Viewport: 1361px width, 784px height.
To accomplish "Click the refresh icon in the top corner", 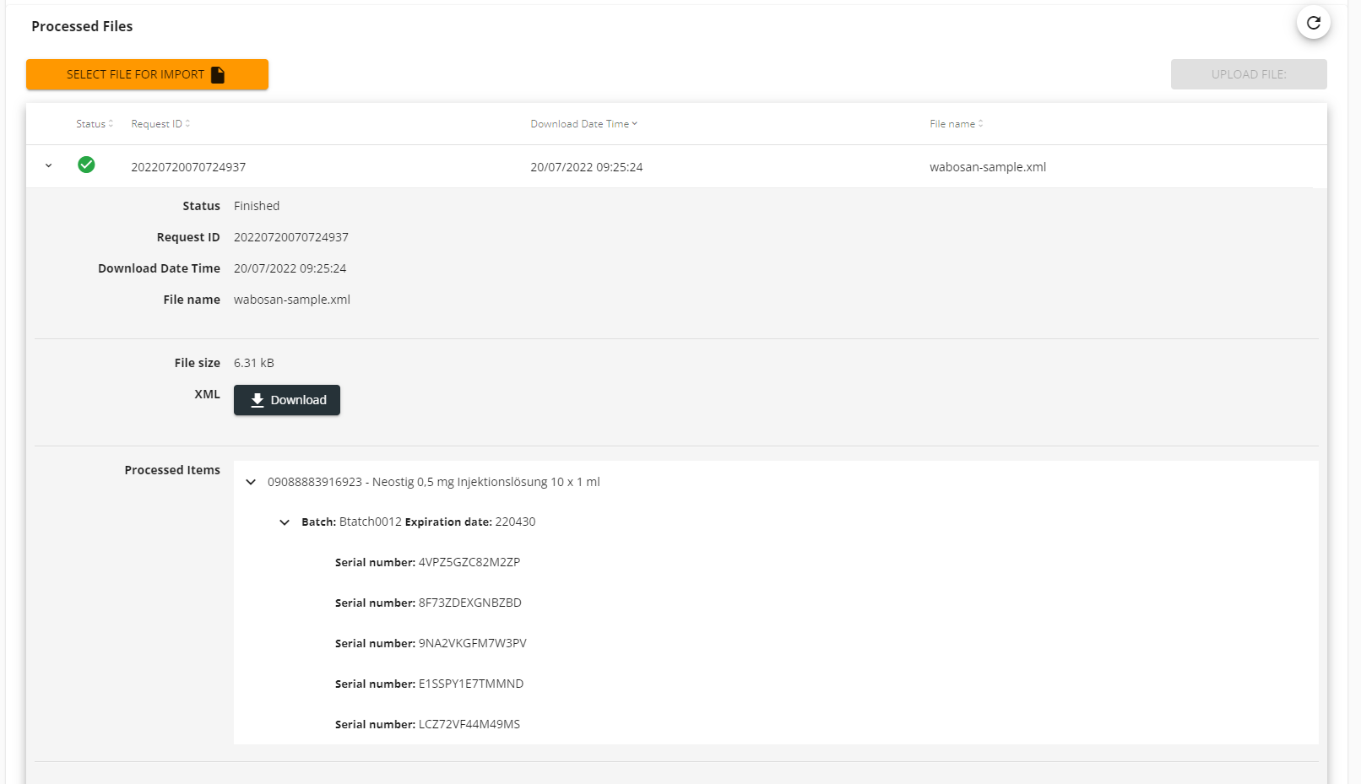I will (1313, 23).
